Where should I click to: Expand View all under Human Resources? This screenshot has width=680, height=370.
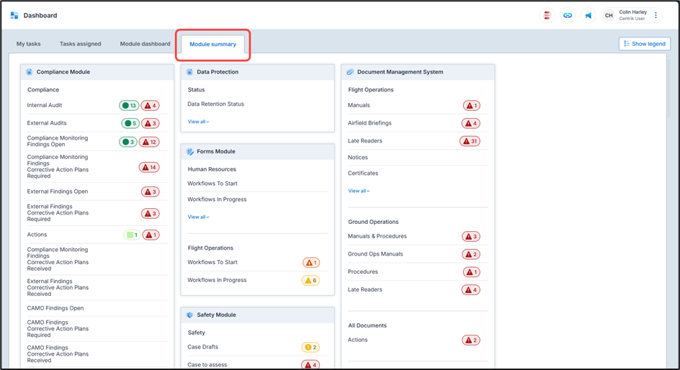click(x=198, y=217)
